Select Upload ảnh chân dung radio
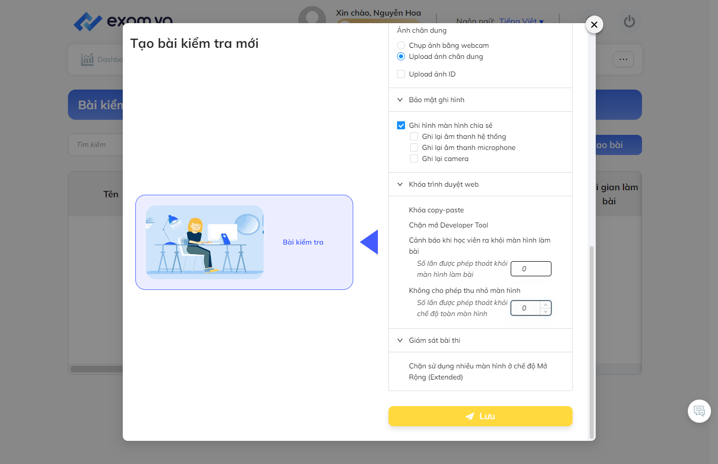This screenshot has height=464, width=718. [x=401, y=56]
